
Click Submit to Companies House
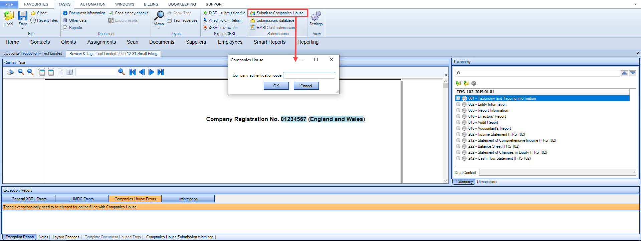[277, 13]
